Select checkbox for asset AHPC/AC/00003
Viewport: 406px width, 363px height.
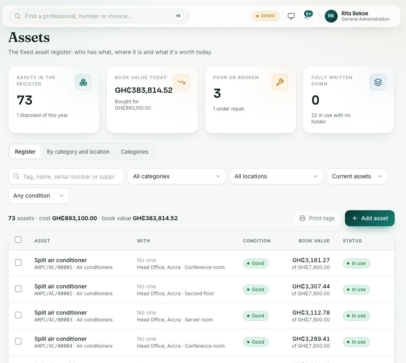[x=18, y=315]
